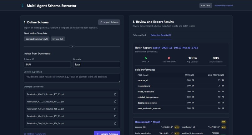252x135 pixels.
Task: Choose the Contract Summary (v1) template
Action: coord(37,39)
